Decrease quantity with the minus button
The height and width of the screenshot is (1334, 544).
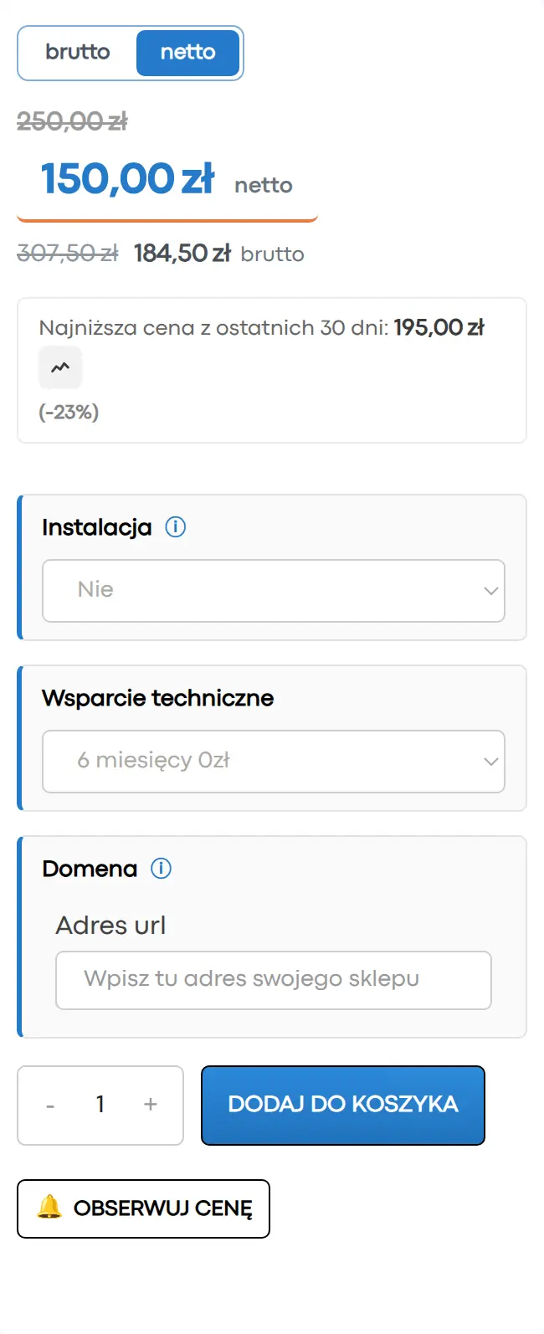pyautogui.click(x=50, y=1106)
